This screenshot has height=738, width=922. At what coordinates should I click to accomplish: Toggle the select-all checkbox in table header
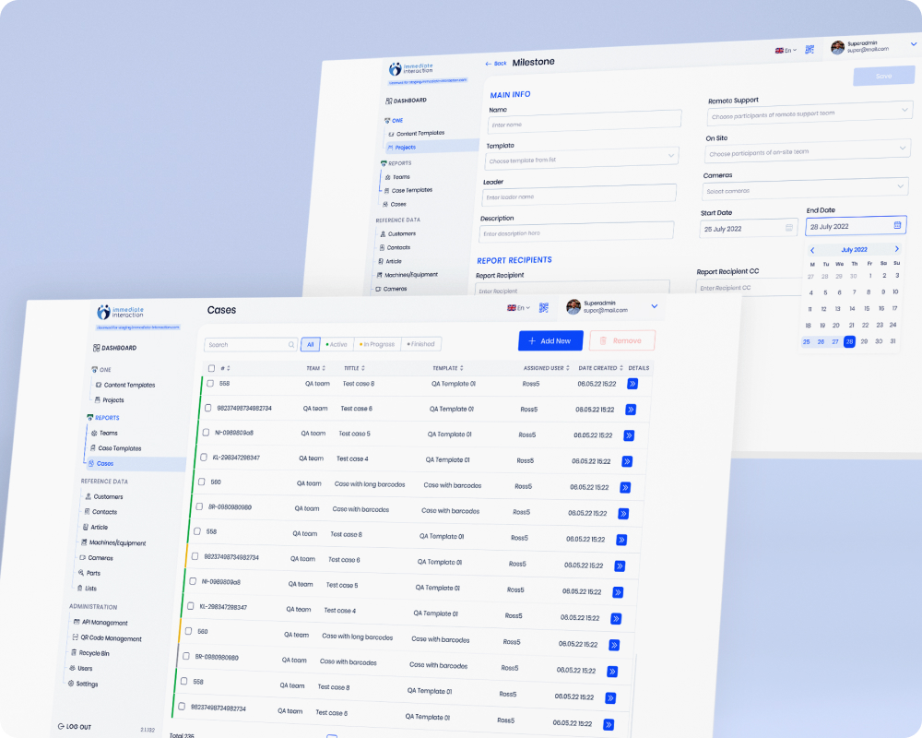pos(211,368)
